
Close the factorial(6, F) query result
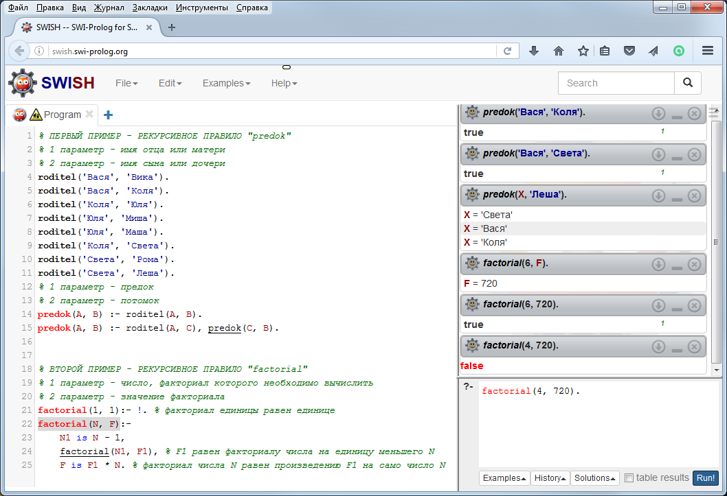point(694,264)
